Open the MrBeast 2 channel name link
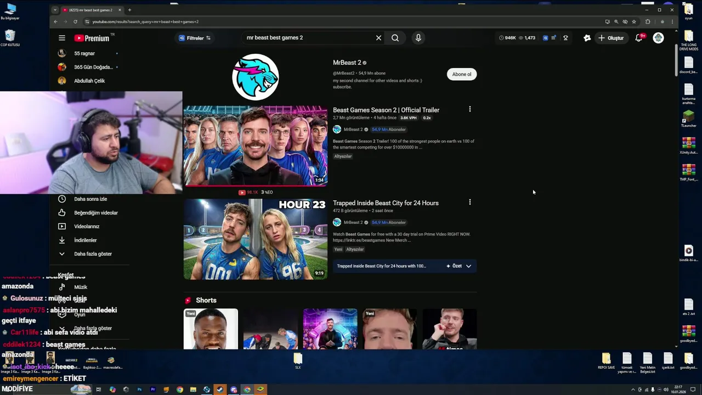702x395 pixels. click(347, 63)
